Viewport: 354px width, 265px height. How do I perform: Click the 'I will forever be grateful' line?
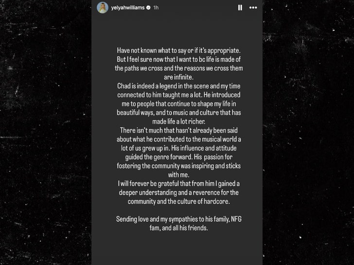178,183
